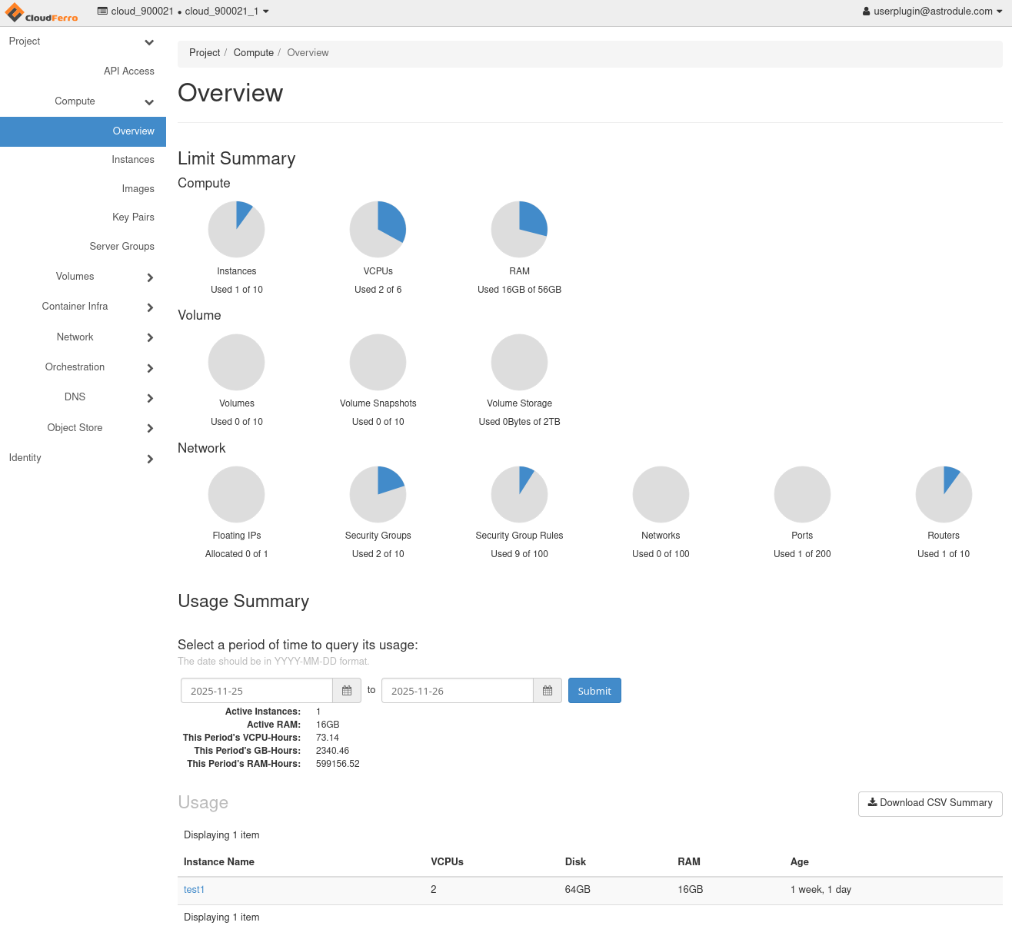Click the RAM usage pie chart
The height and width of the screenshot is (939, 1012).
pos(519,229)
